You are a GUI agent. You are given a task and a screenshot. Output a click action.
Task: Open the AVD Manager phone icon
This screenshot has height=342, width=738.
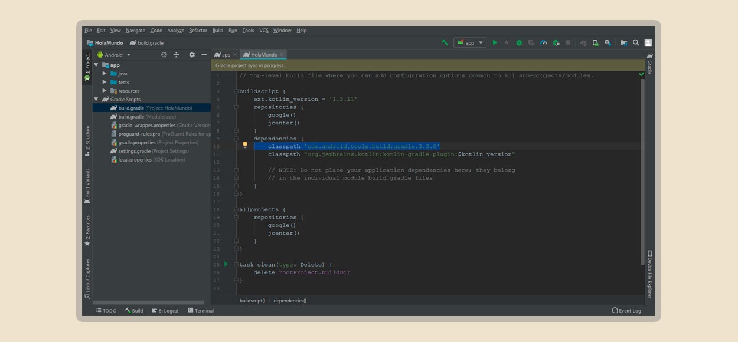click(595, 42)
